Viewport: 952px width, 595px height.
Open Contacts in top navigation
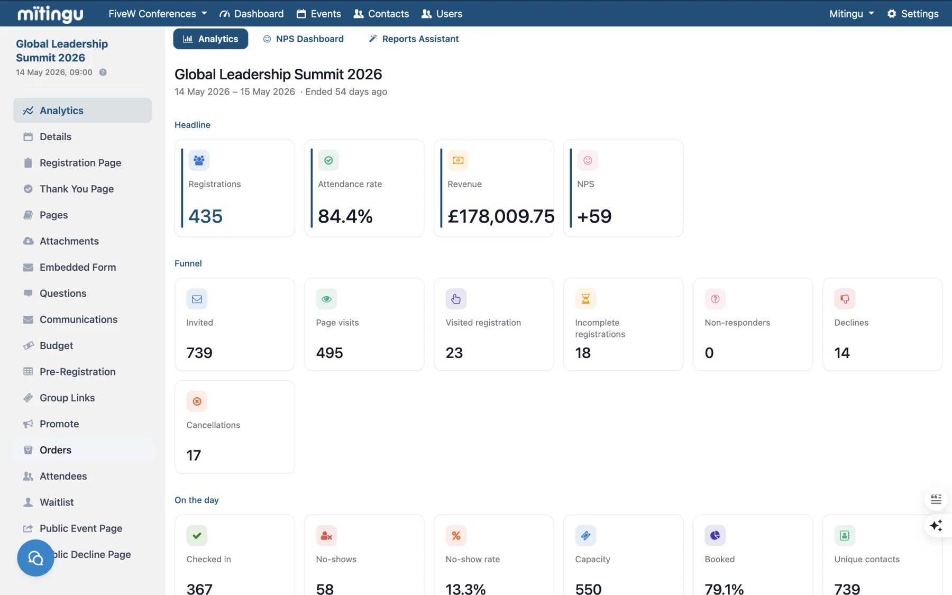click(x=381, y=14)
